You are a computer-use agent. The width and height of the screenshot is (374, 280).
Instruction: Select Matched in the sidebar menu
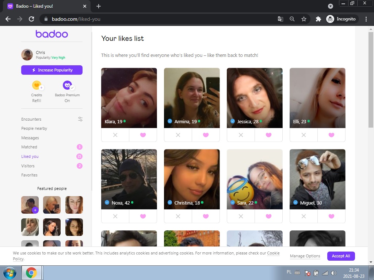tap(29, 147)
